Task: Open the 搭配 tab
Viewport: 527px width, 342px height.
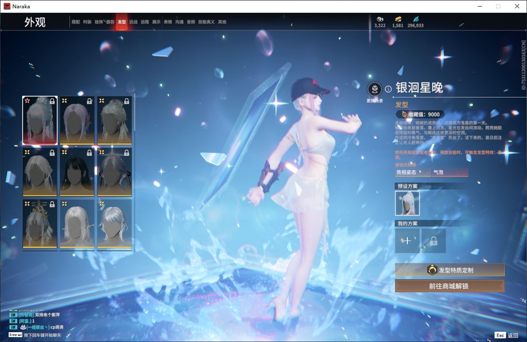Action: pos(75,22)
